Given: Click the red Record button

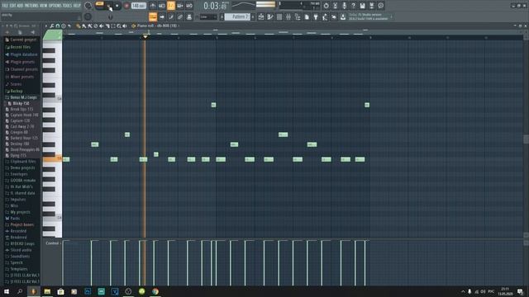Looking at the screenshot, I should [126, 6].
